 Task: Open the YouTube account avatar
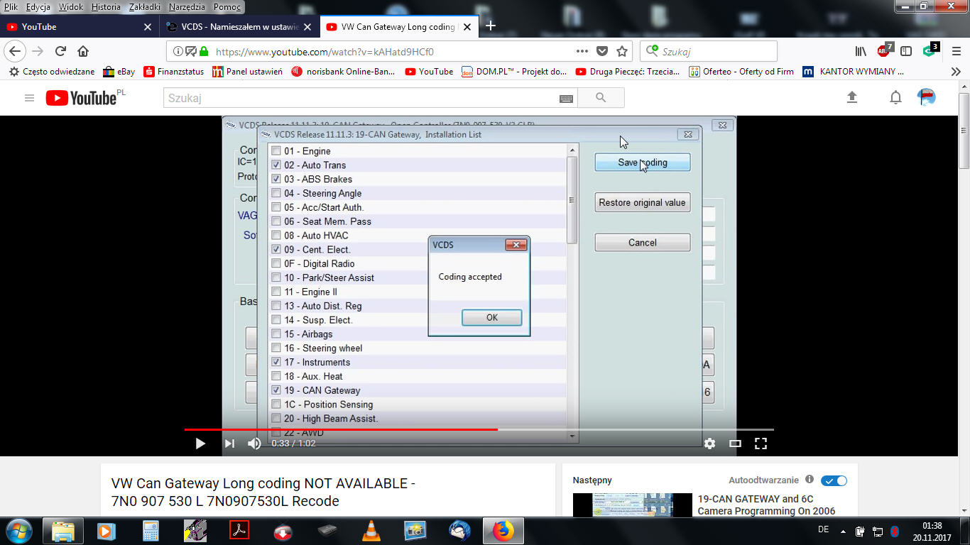tap(927, 97)
